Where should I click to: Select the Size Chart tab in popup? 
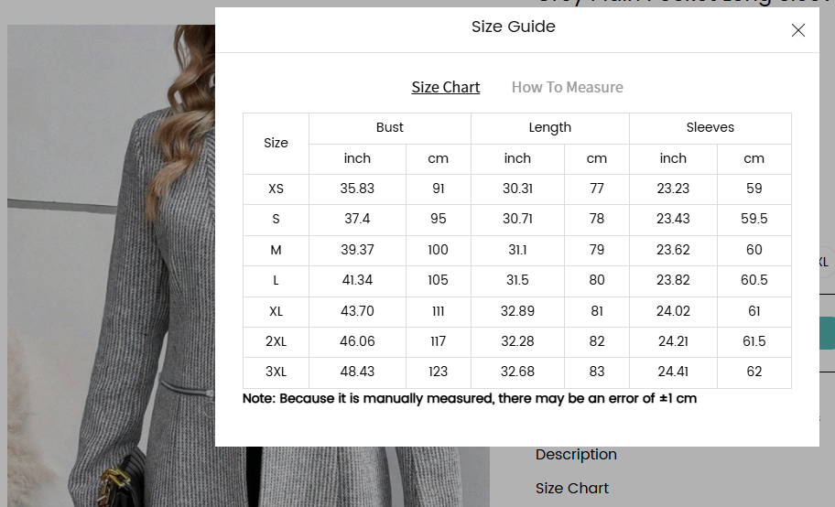click(x=445, y=87)
